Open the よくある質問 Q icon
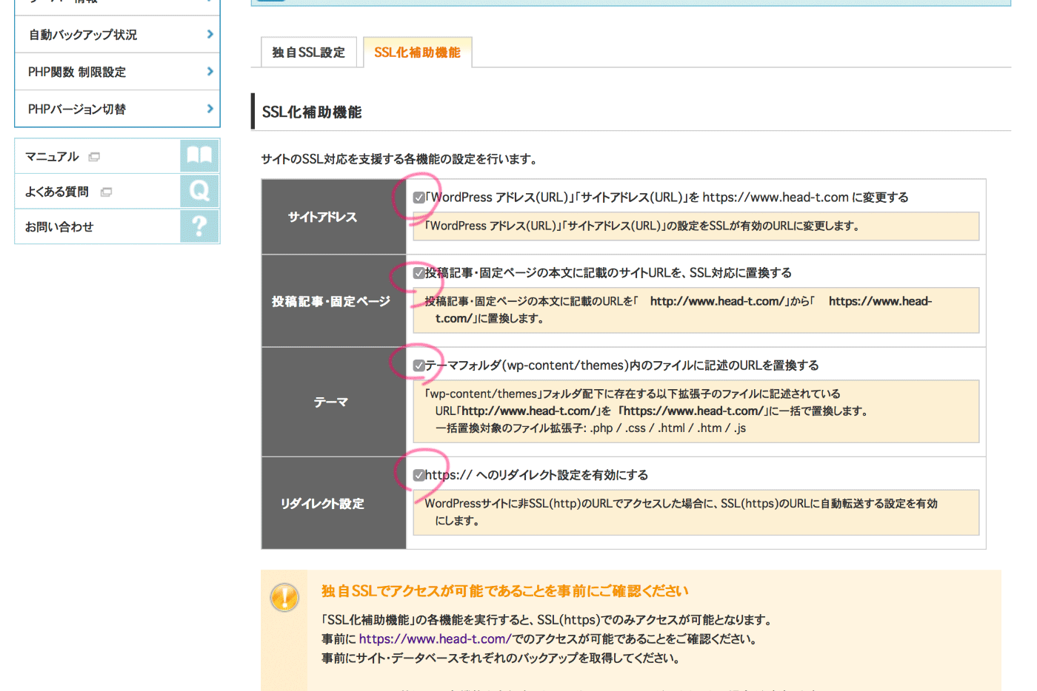Image resolution: width=1037 pixels, height=691 pixels. (199, 191)
